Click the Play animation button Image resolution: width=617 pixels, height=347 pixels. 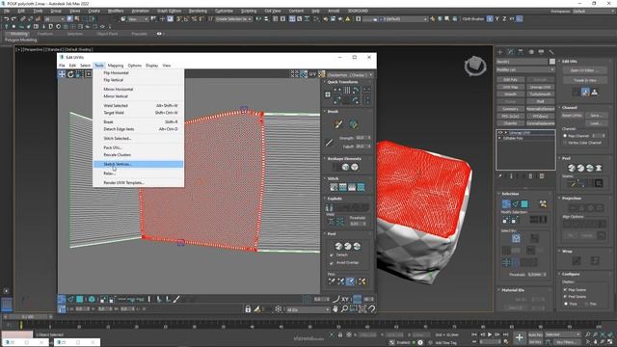point(490,334)
